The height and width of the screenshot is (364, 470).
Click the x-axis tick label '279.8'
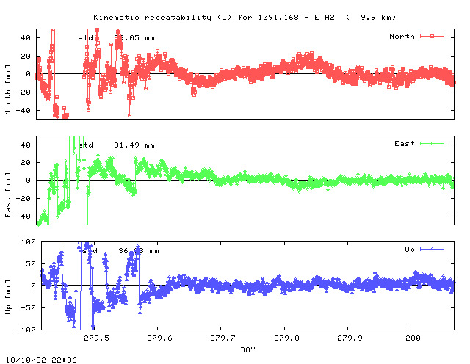286,338
